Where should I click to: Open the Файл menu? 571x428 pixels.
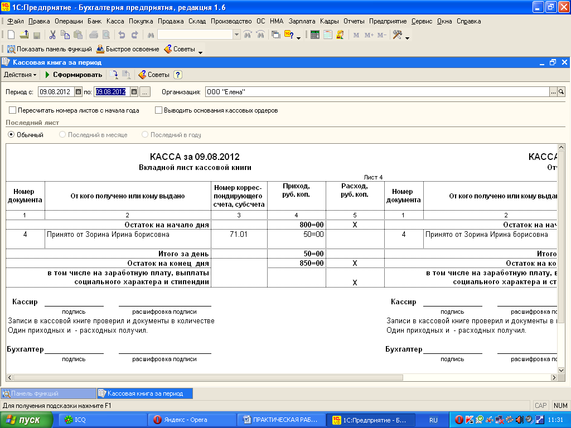(15, 21)
